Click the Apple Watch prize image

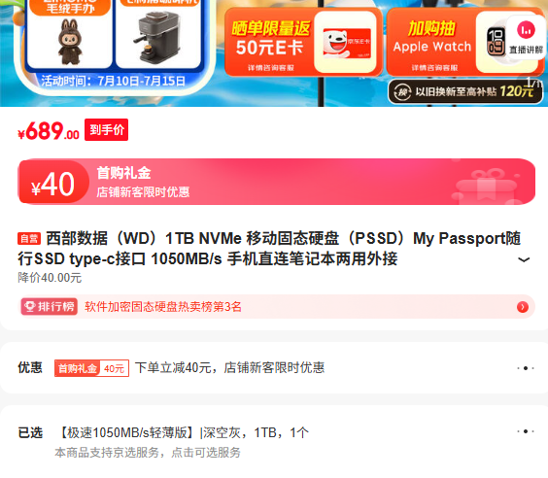[495, 42]
